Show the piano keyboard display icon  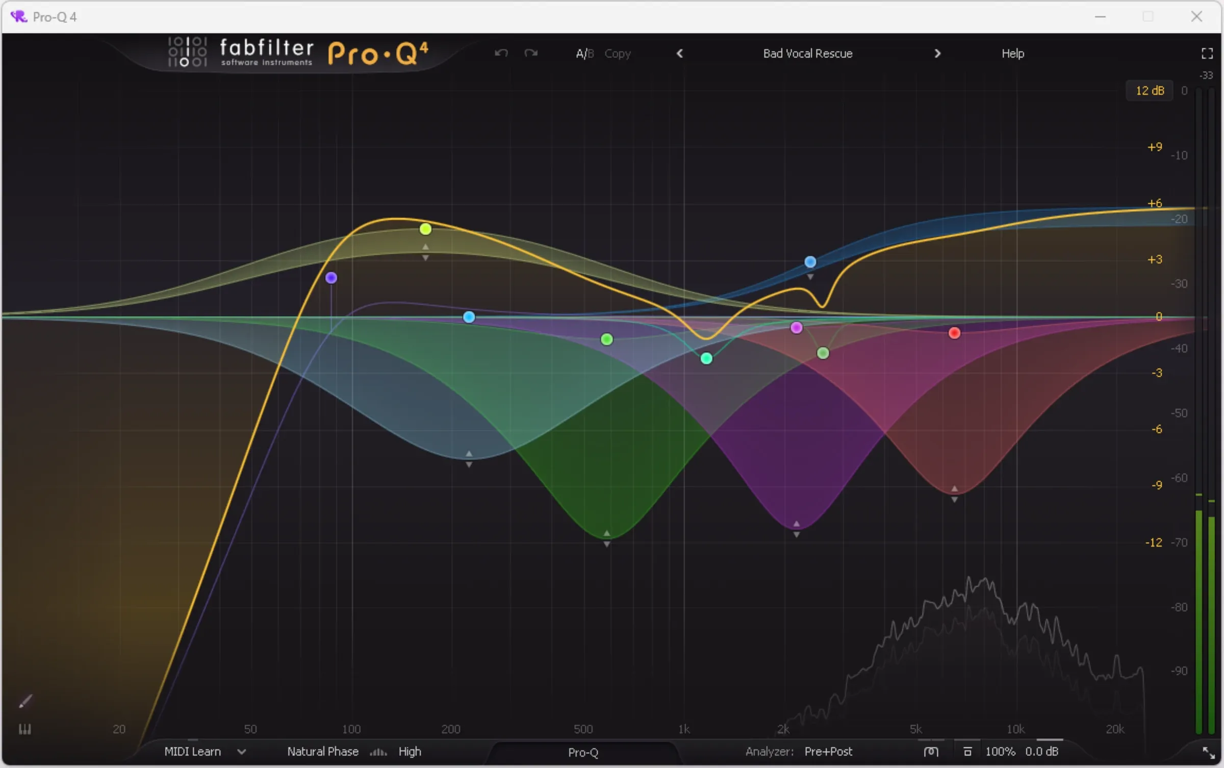pyautogui.click(x=25, y=729)
